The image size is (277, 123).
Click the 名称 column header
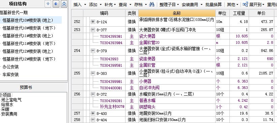[x=177, y=13]
